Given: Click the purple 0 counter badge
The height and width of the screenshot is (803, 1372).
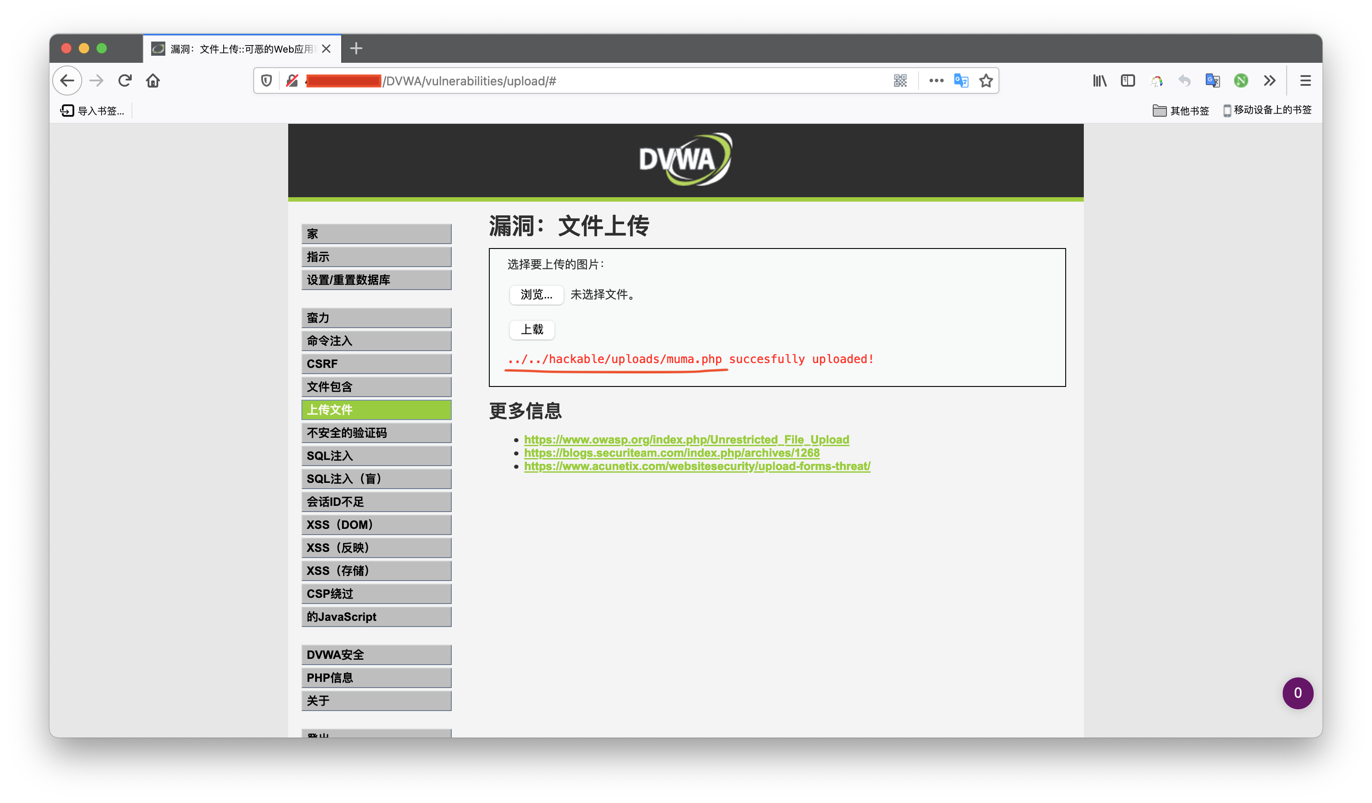Looking at the screenshot, I should coord(1298,693).
